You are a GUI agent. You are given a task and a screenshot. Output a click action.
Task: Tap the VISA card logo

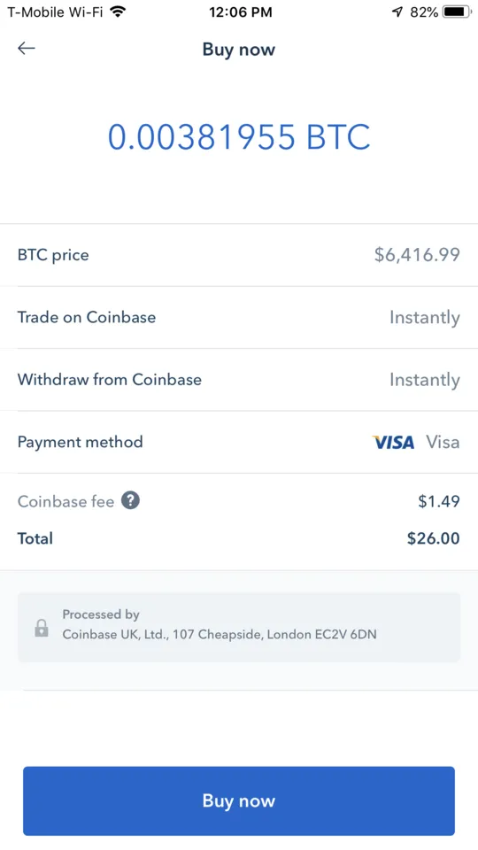pyautogui.click(x=393, y=443)
